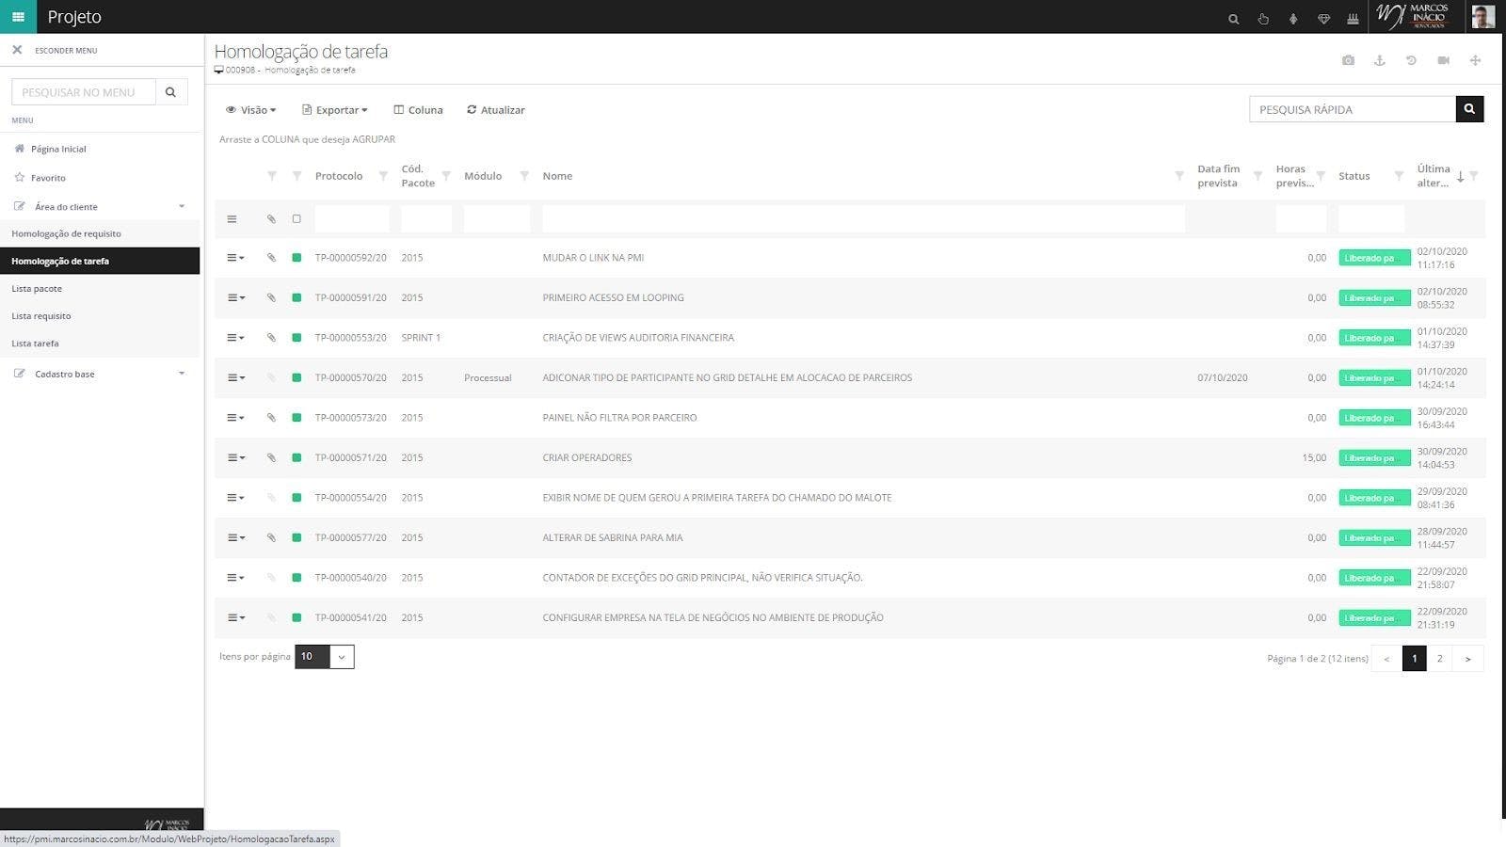Toggle green checkbox for TP-00000573/20
1506x847 pixels.
296,418
